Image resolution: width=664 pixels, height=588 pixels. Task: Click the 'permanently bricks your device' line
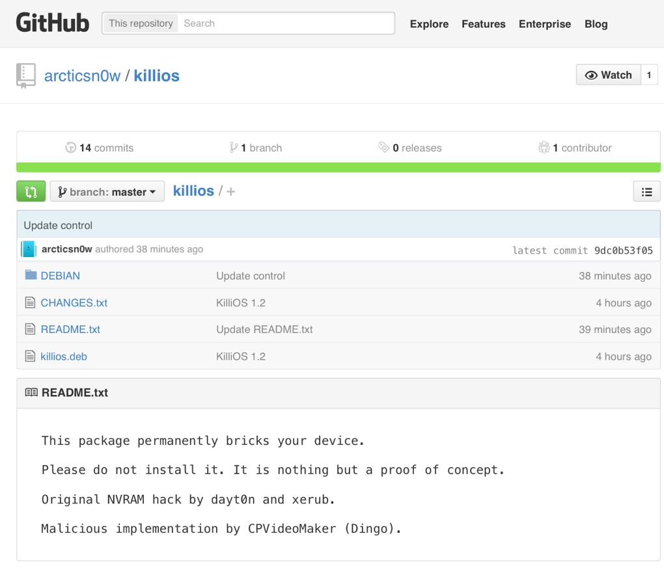pyautogui.click(x=203, y=441)
